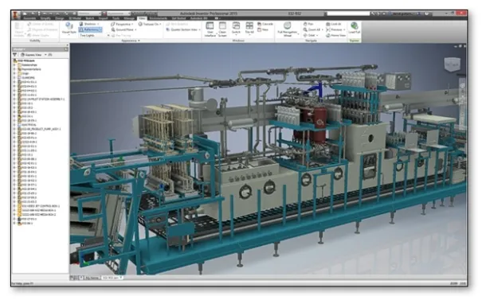Select the Orbit tool
This screenshot has width=486, height=304.
309,35
